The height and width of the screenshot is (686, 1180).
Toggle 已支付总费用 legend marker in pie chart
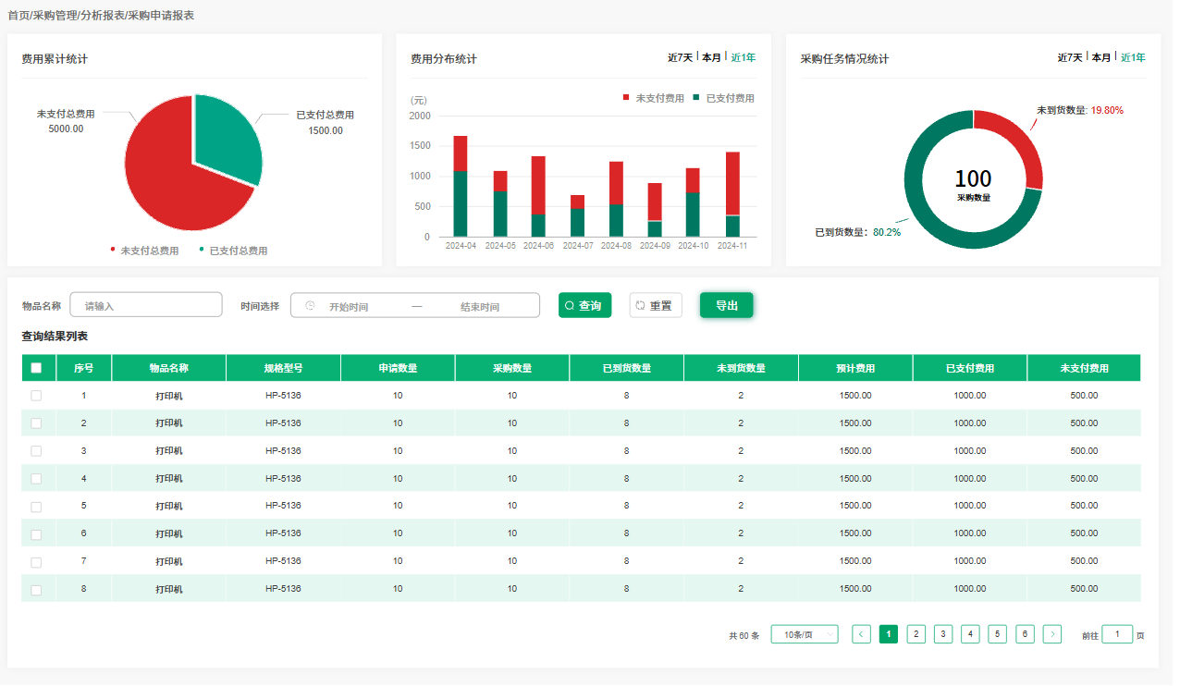202,250
